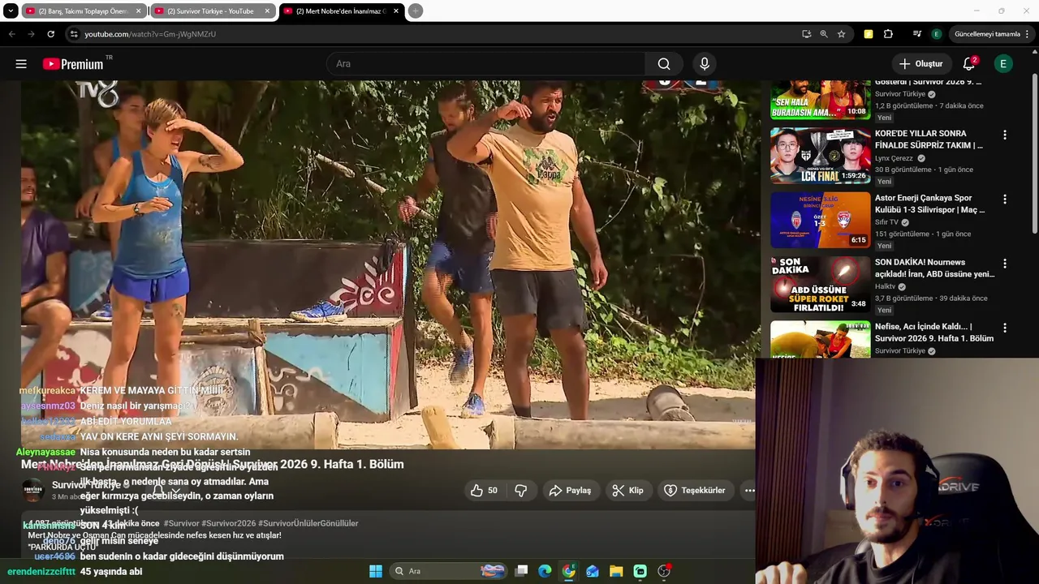
Task: View site information icon in address bar
Action: (x=74, y=34)
